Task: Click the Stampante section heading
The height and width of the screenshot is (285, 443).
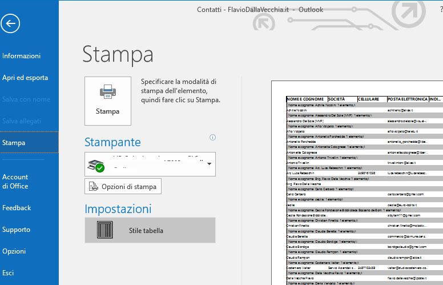Action: [x=112, y=142]
